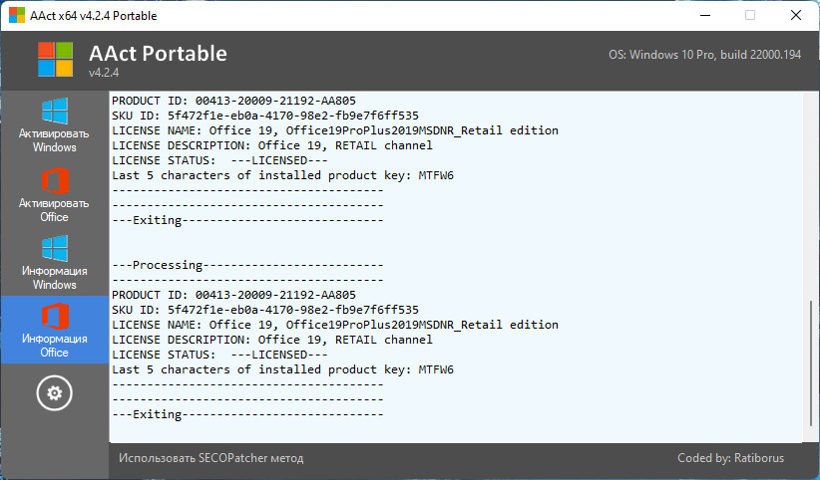
Task: Click the v4.2.4 version label in header
Action: (104, 73)
